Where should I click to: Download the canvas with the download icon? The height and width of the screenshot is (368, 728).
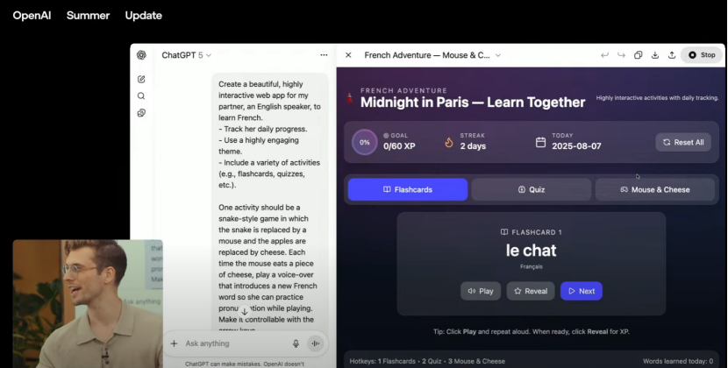tap(654, 54)
